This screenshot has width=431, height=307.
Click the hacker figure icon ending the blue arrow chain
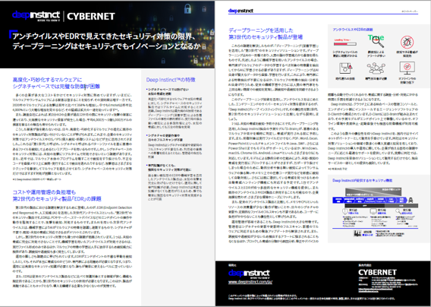click(x=411, y=200)
